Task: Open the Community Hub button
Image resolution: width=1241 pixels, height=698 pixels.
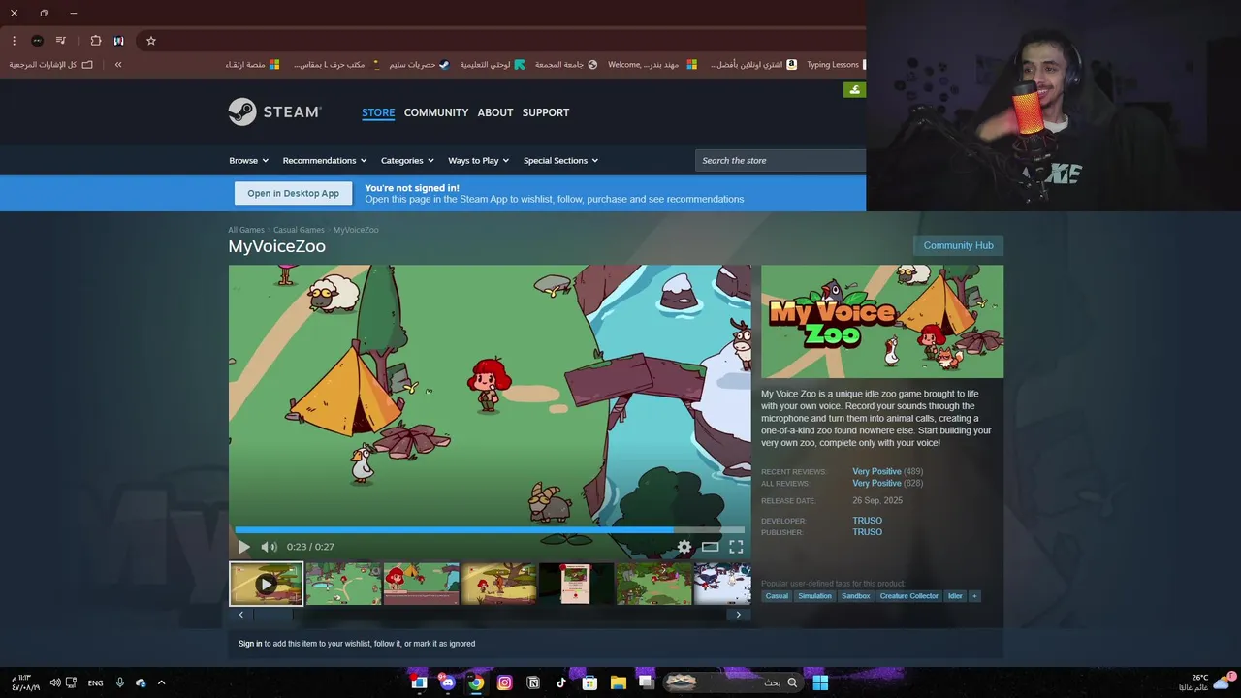Action: pyautogui.click(x=958, y=245)
